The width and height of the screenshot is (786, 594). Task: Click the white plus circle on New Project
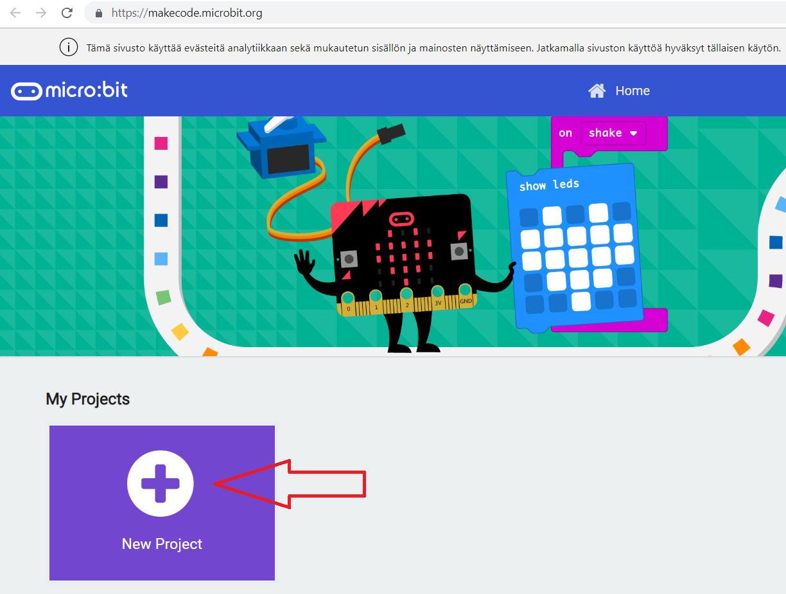click(161, 484)
